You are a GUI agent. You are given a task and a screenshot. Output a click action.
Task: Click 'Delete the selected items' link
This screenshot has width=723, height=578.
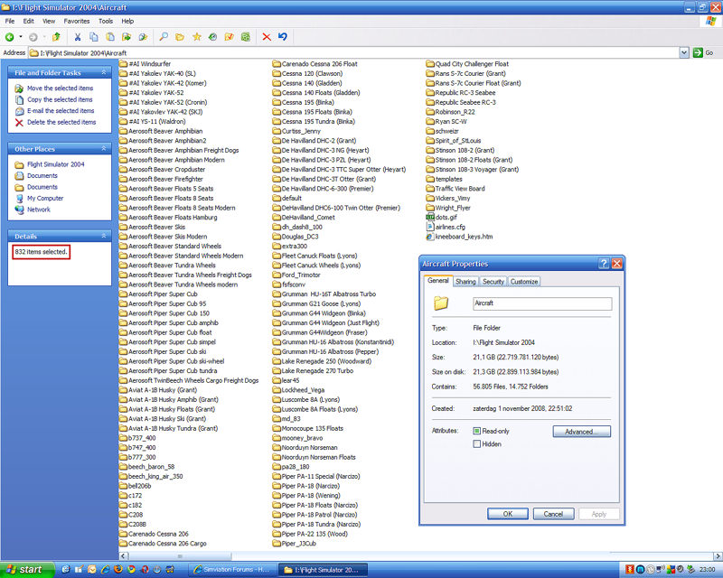click(61, 122)
